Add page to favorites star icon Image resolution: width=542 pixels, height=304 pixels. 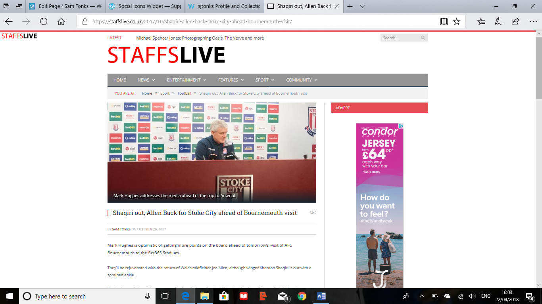pyautogui.click(x=457, y=21)
